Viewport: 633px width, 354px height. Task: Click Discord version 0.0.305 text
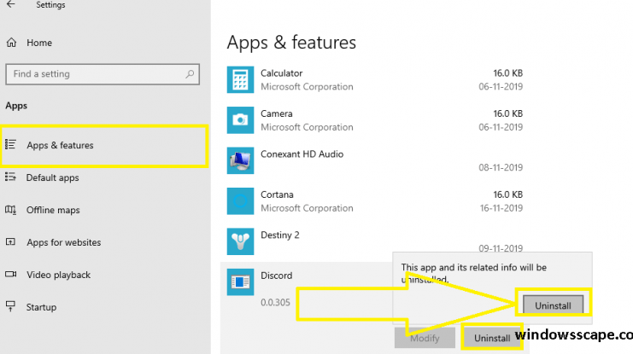(x=275, y=302)
